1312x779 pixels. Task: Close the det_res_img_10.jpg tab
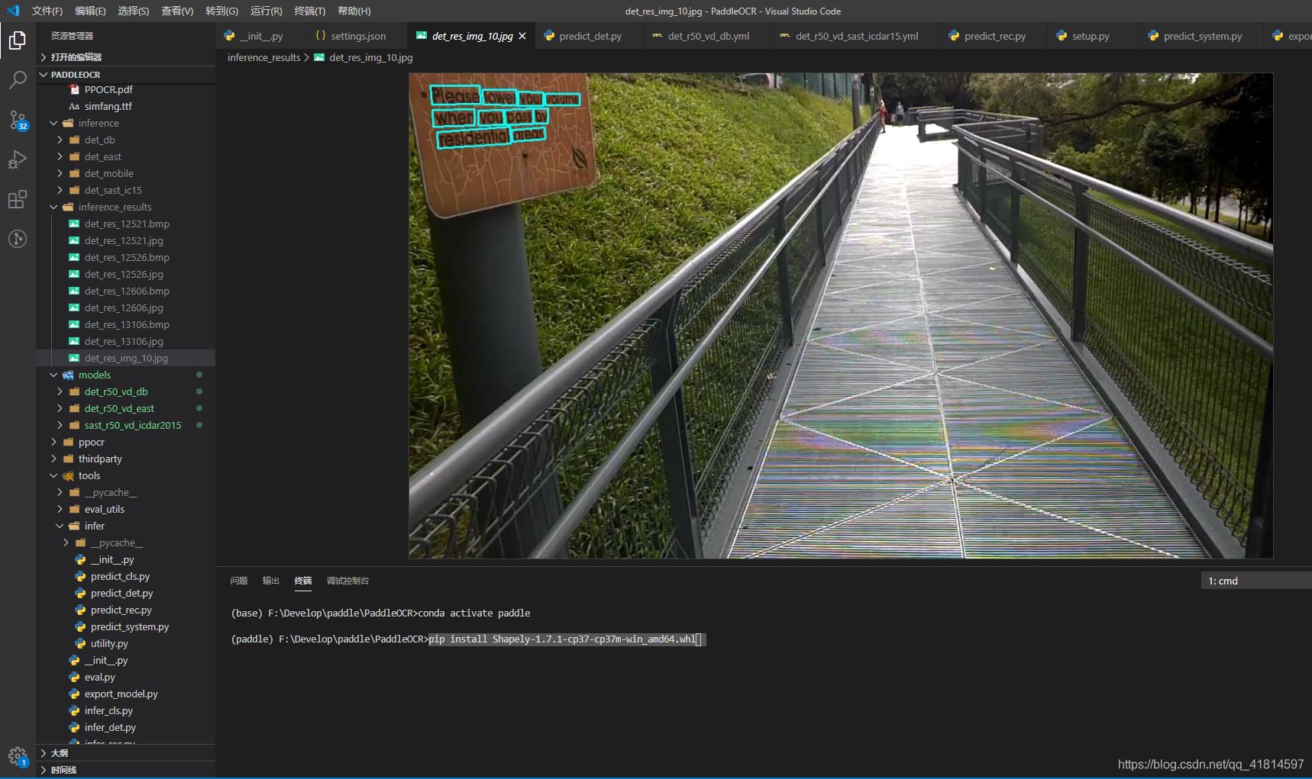(522, 36)
